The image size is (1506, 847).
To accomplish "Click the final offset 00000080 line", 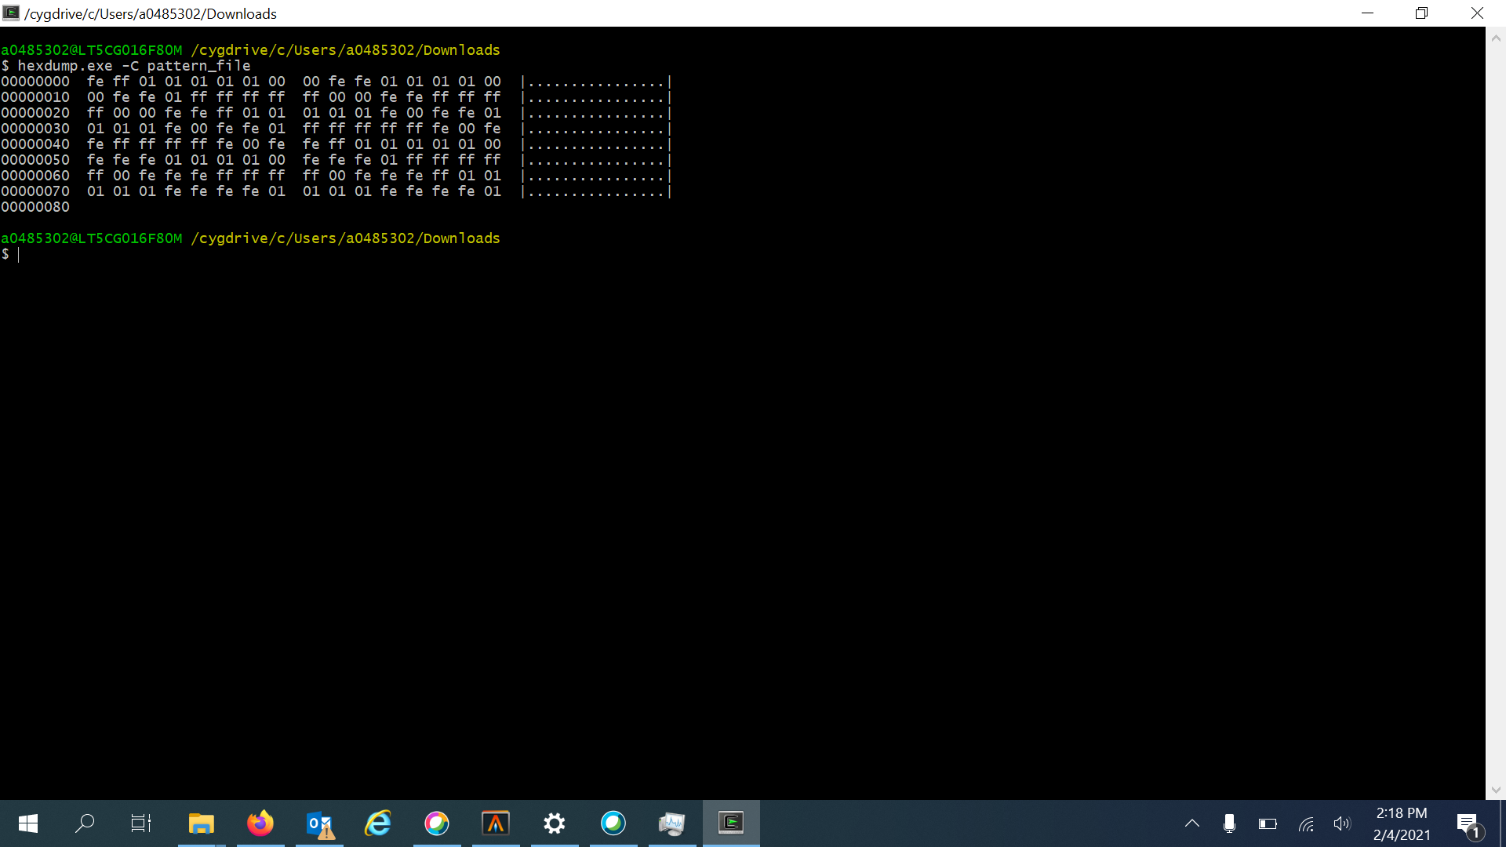I will coord(35,207).
